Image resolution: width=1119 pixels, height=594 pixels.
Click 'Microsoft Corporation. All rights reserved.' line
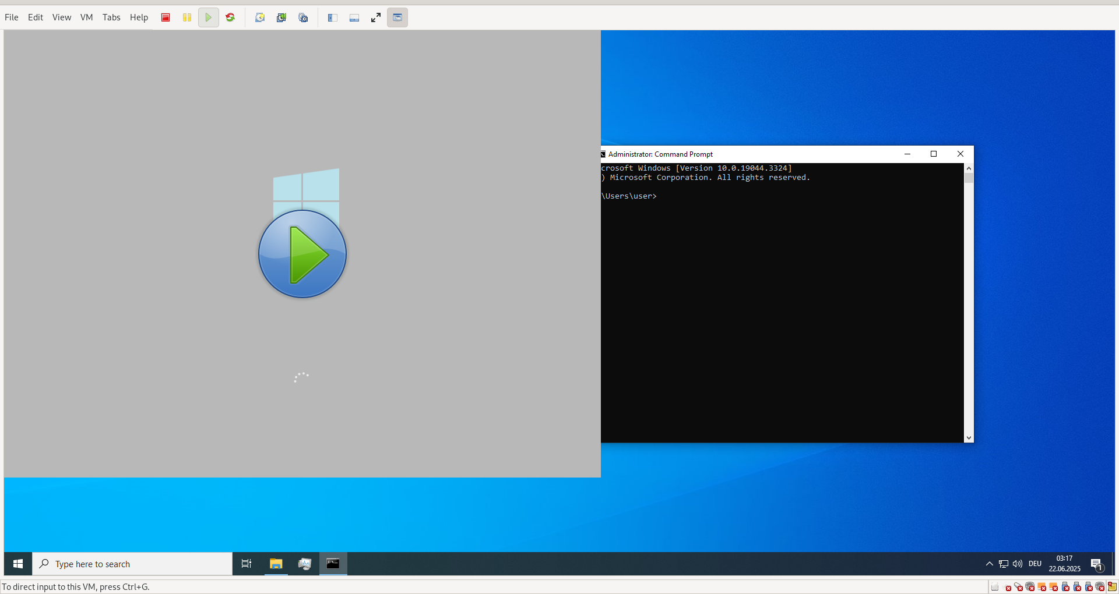point(706,178)
